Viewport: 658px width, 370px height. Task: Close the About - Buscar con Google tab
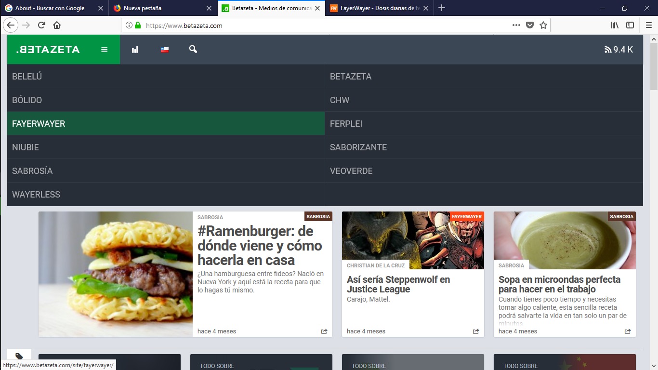point(100,8)
